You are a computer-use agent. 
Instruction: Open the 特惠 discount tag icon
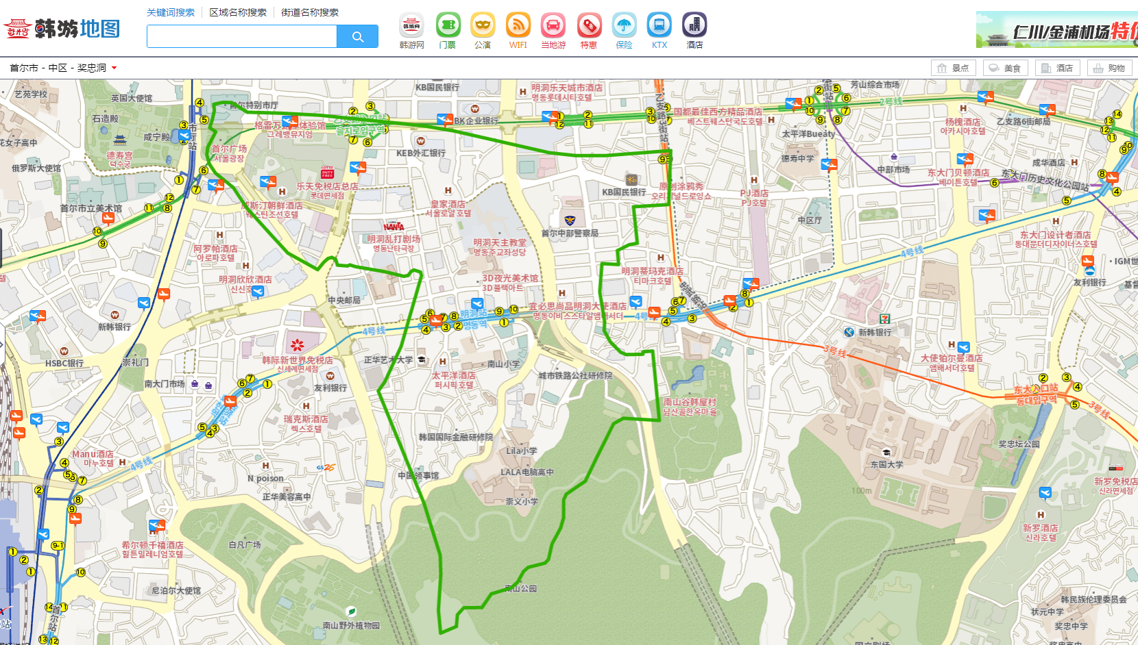tap(589, 25)
